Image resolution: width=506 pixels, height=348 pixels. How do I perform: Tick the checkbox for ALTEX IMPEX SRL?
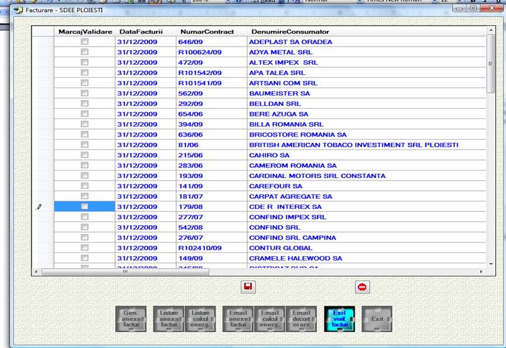click(85, 62)
